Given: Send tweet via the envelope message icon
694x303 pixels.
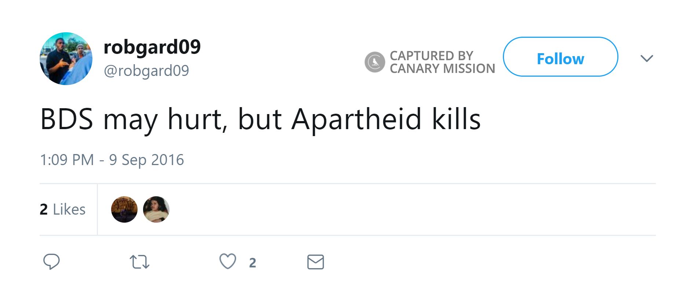Looking at the screenshot, I should pyautogui.click(x=315, y=262).
